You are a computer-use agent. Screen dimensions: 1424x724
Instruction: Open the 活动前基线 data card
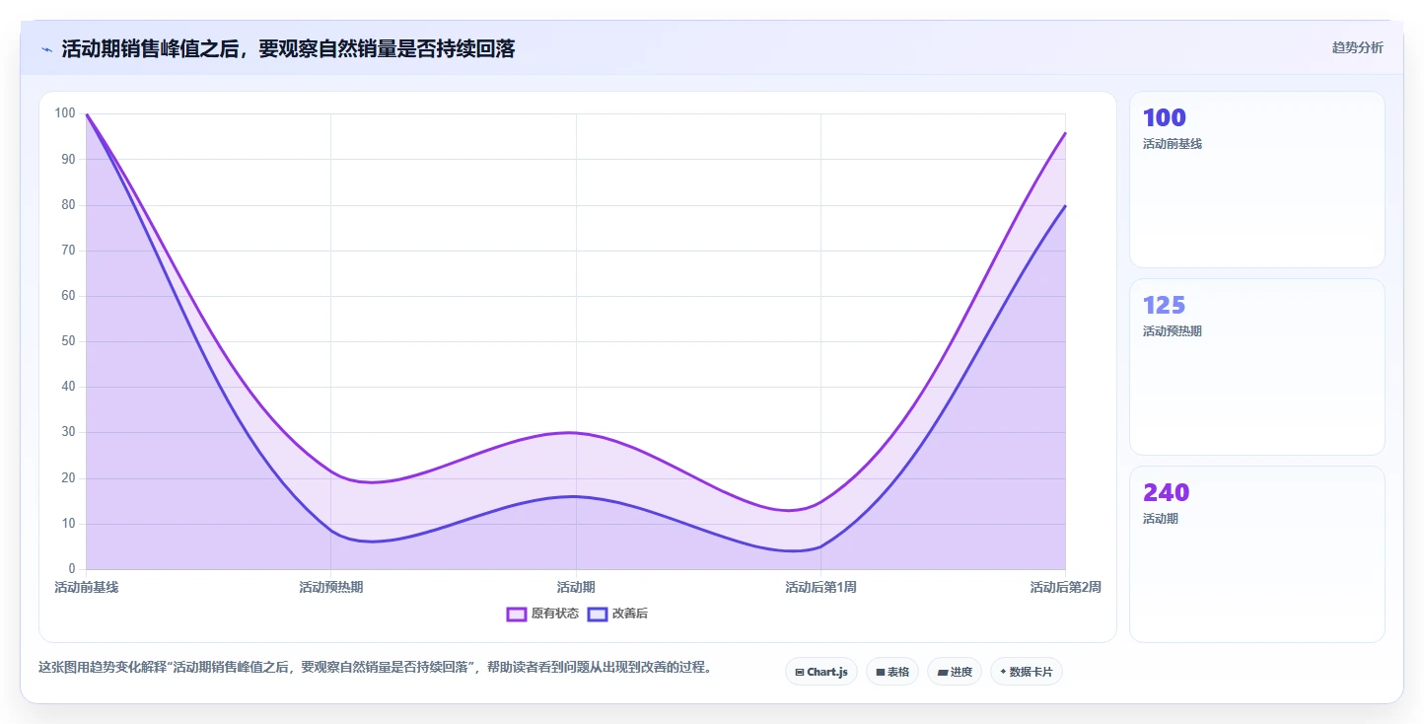1257,180
